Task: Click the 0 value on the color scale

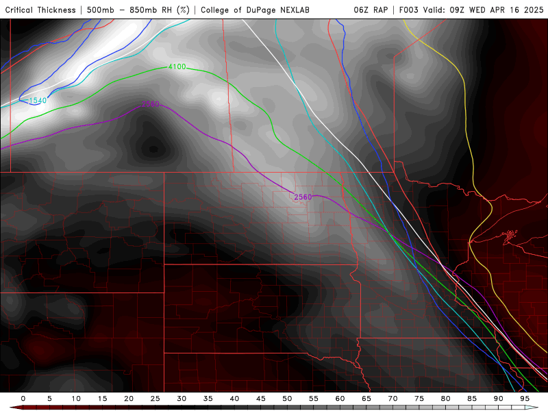Action: coord(23,399)
